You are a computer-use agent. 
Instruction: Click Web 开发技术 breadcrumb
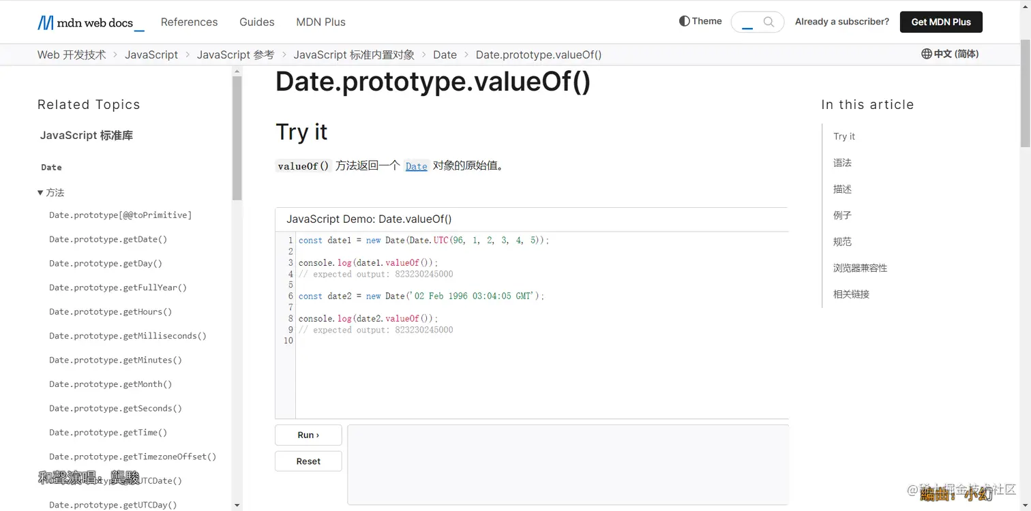72,55
